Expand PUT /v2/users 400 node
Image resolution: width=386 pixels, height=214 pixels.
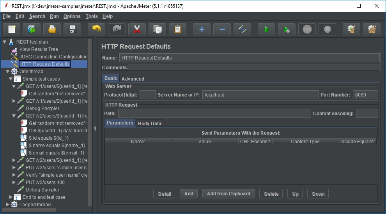click(x=14, y=182)
